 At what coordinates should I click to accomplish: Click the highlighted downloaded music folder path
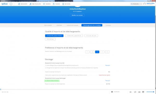click(52, 81)
